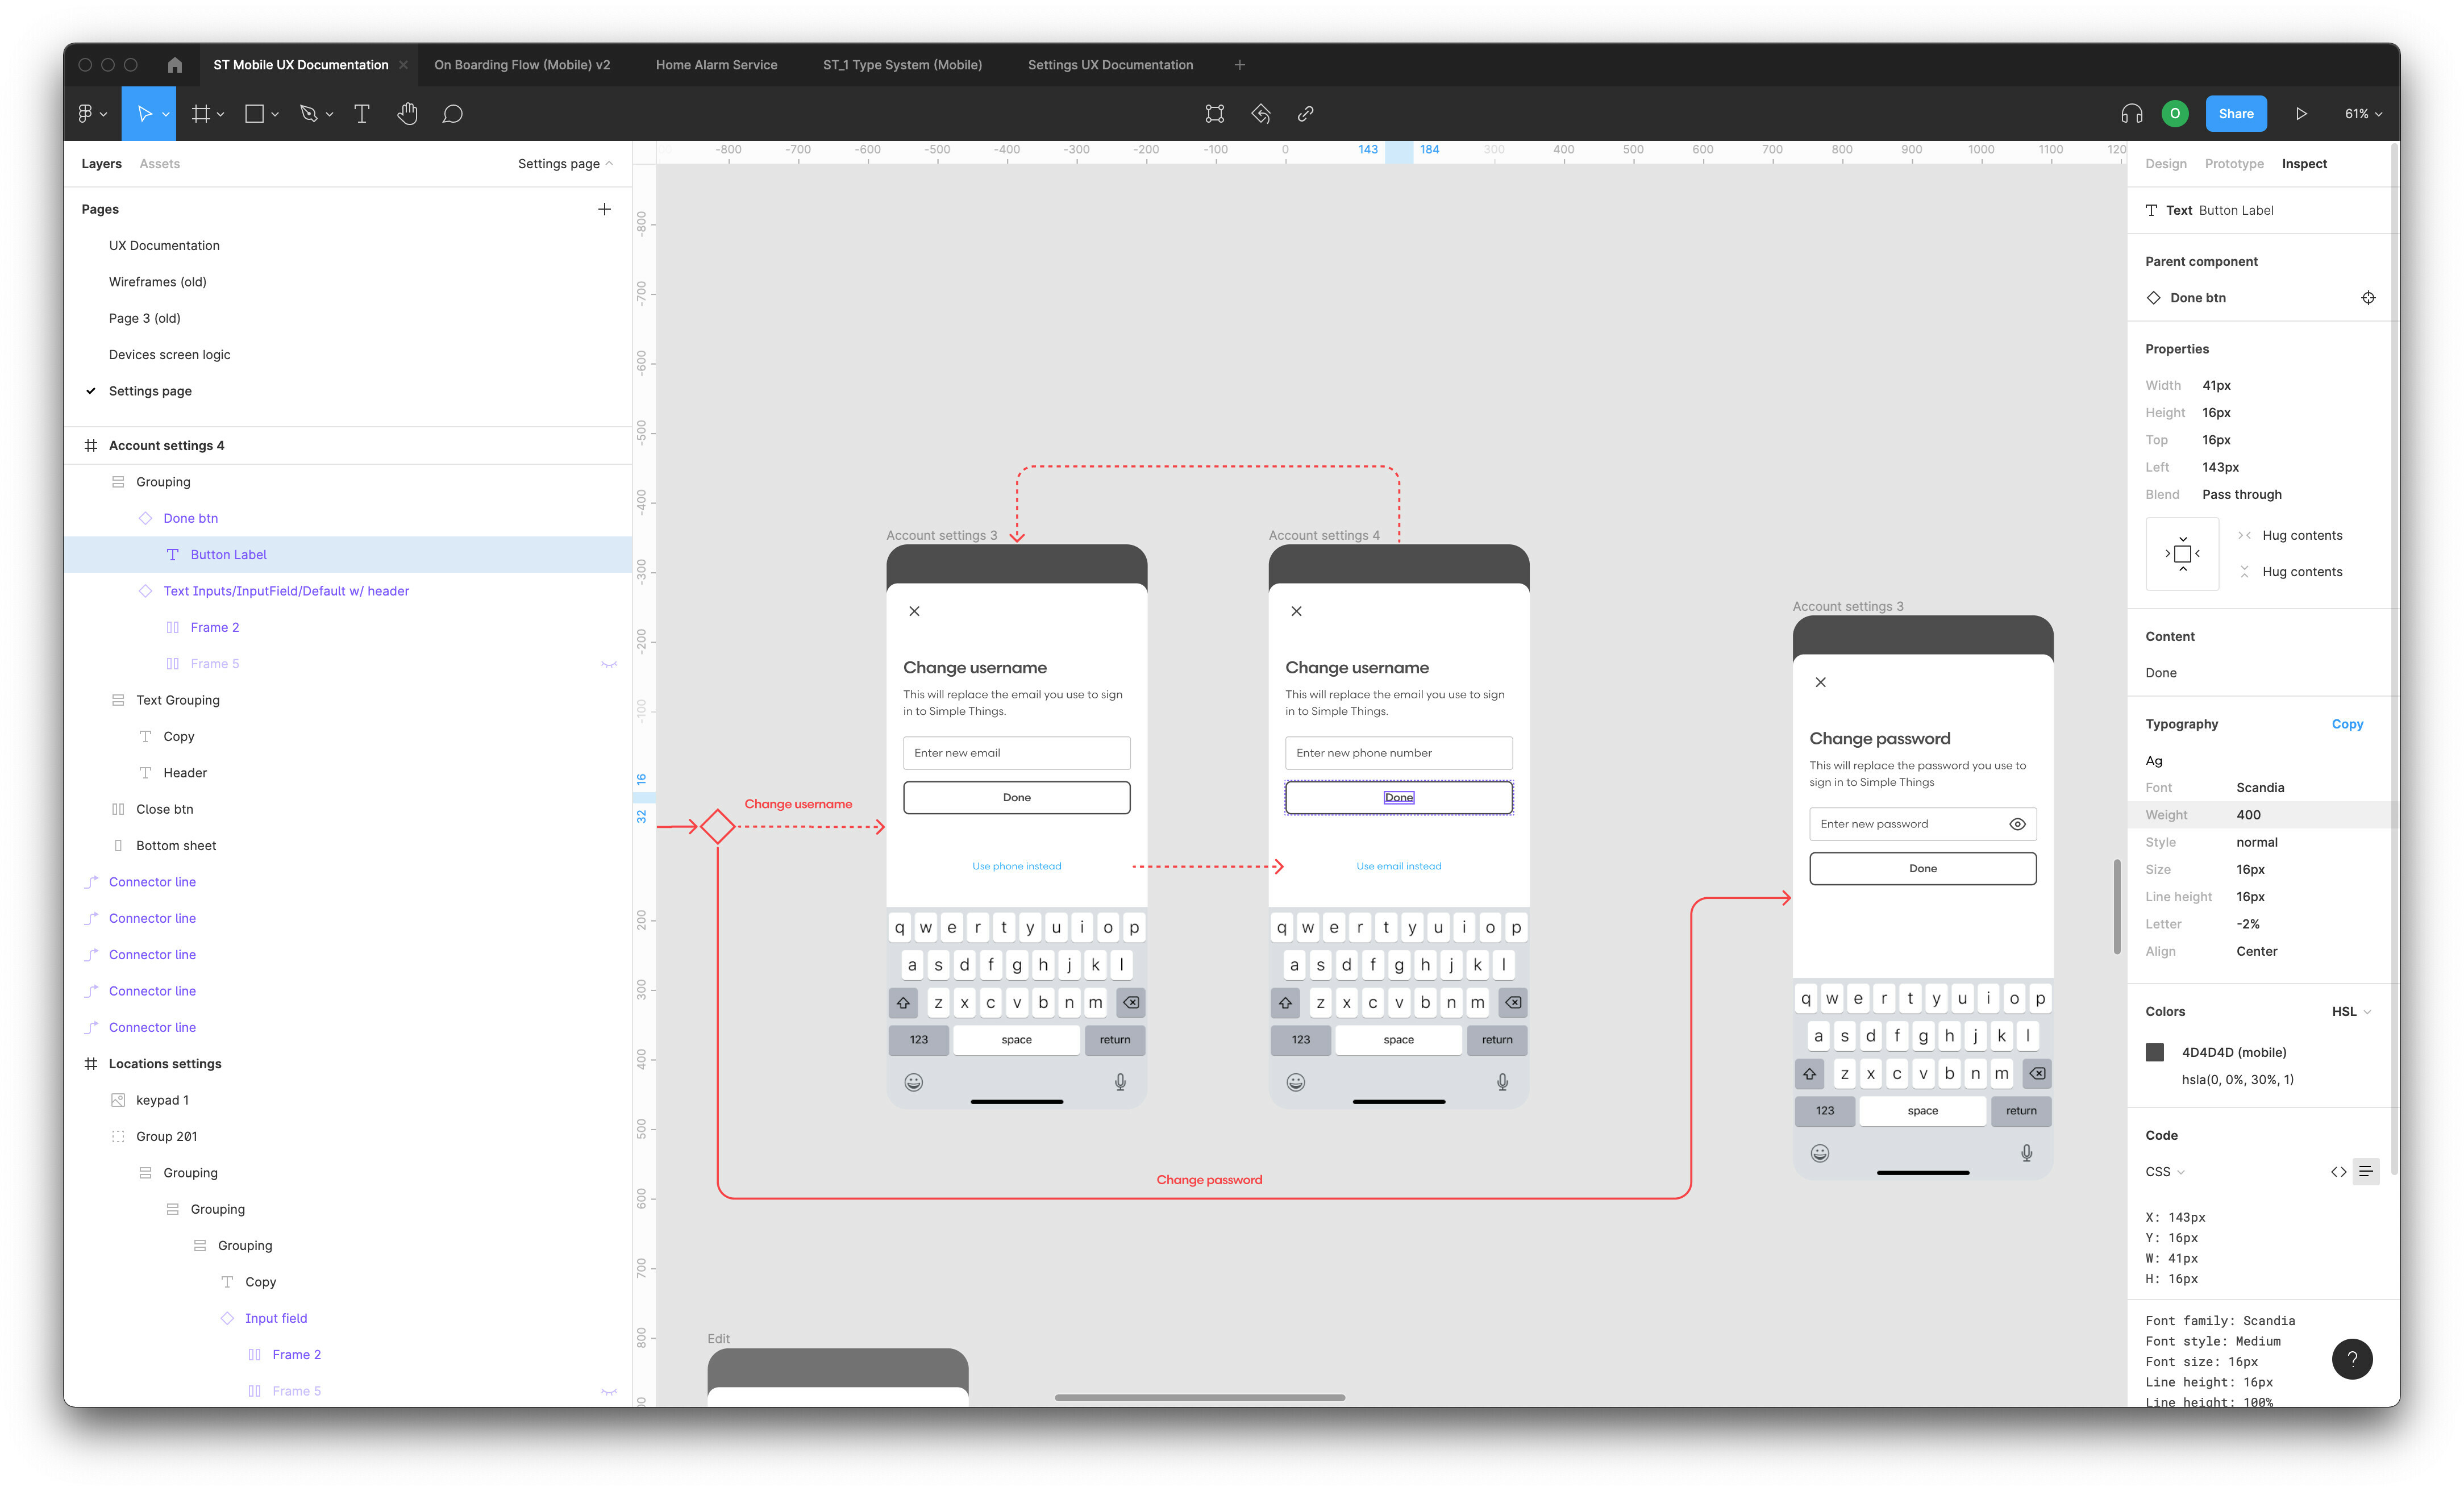Go to the home icon tab
The height and width of the screenshot is (1491, 2464).
[x=175, y=65]
